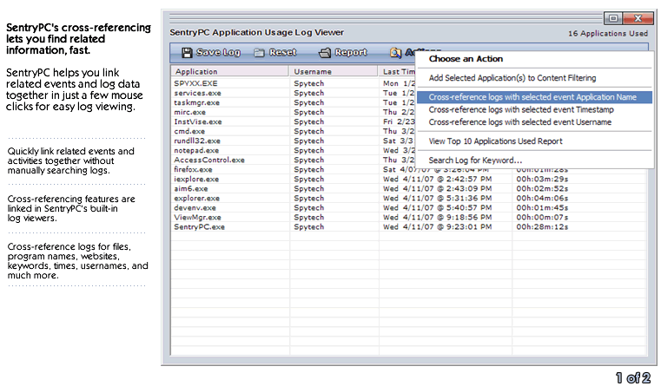
Task: Click the Report printer icon
Action: pos(325,53)
